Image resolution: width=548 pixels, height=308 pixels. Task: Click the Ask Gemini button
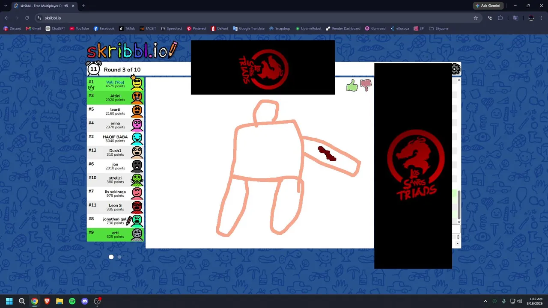(488, 6)
